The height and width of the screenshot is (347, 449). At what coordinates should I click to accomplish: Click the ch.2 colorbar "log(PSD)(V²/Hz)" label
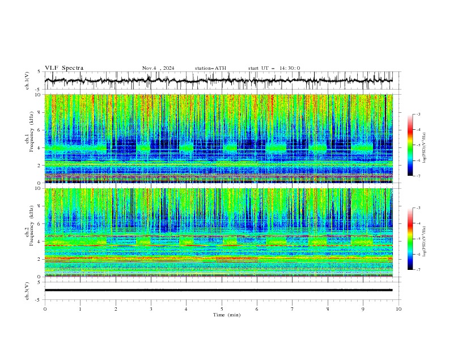pos(425,241)
